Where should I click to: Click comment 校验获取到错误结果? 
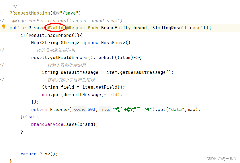pyautogui.click(x=56, y=50)
